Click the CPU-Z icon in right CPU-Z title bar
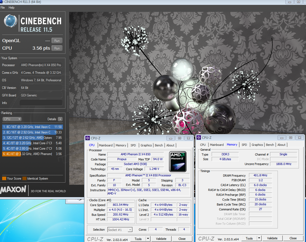This screenshot has height=242, width=306. coord(199,137)
